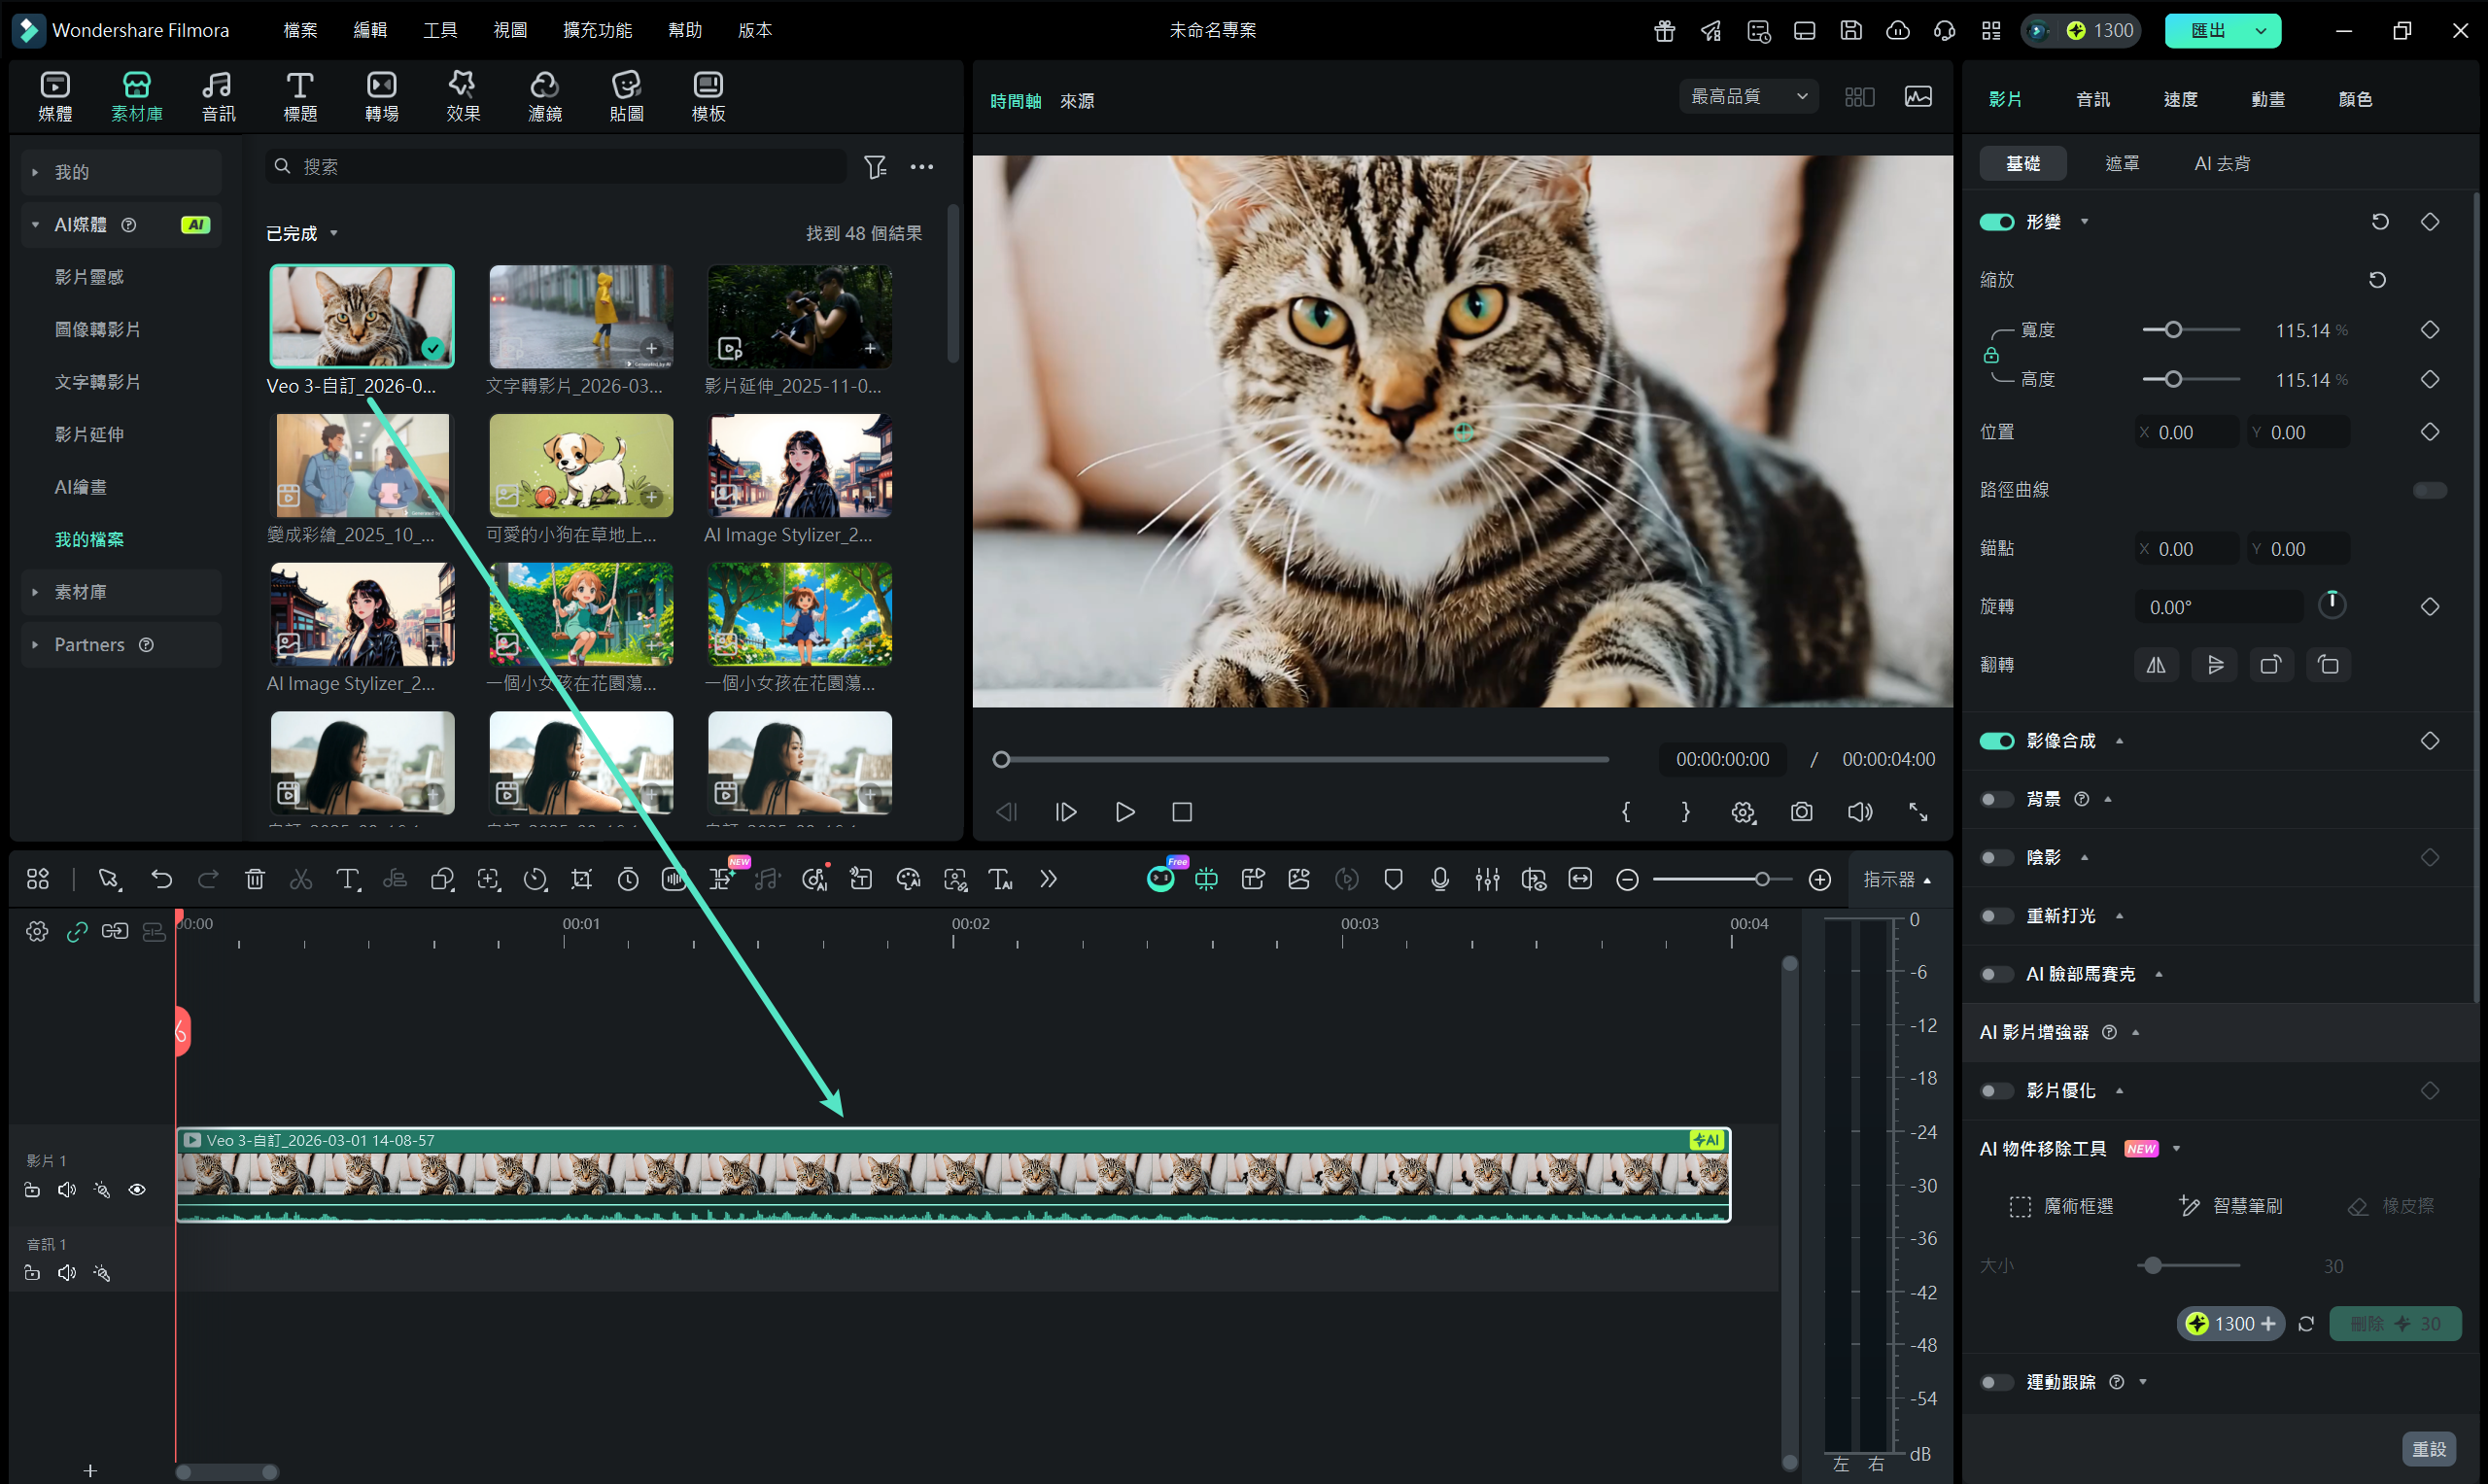Click the split scissors tool in timeline toolbar
Viewport: 2488px width, 1484px height.
(301, 879)
